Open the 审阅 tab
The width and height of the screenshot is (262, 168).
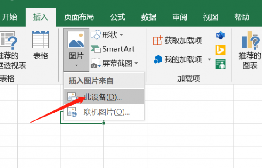(x=180, y=17)
